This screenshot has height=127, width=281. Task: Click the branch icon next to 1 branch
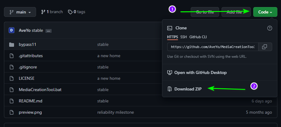pyautogui.click(x=43, y=12)
